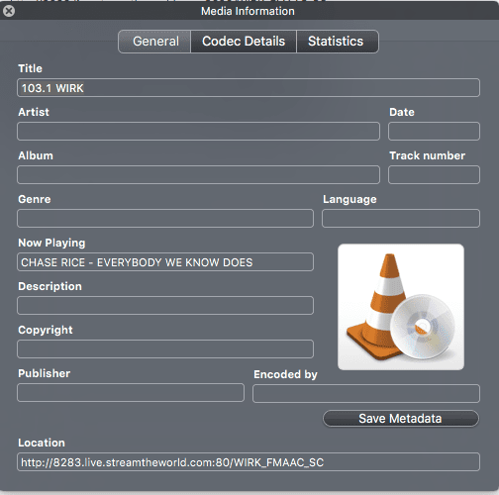Click the Title field containing 103.1 WIRK
Screen dimensions: 499x495
(249, 88)
